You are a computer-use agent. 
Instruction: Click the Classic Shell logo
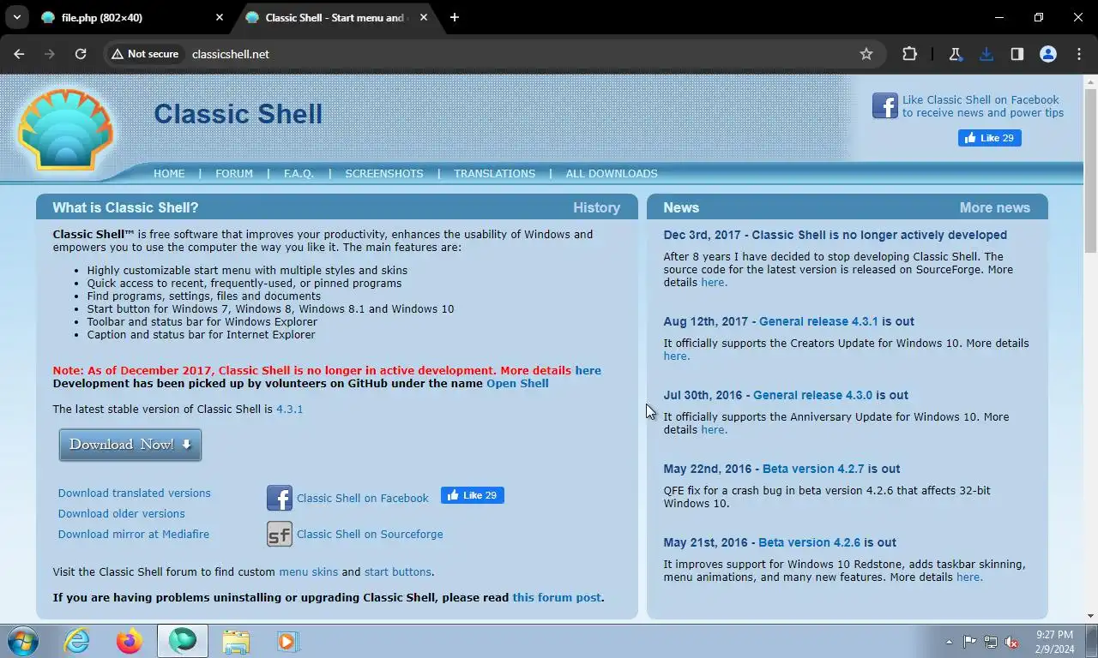[x=65, y=129]
